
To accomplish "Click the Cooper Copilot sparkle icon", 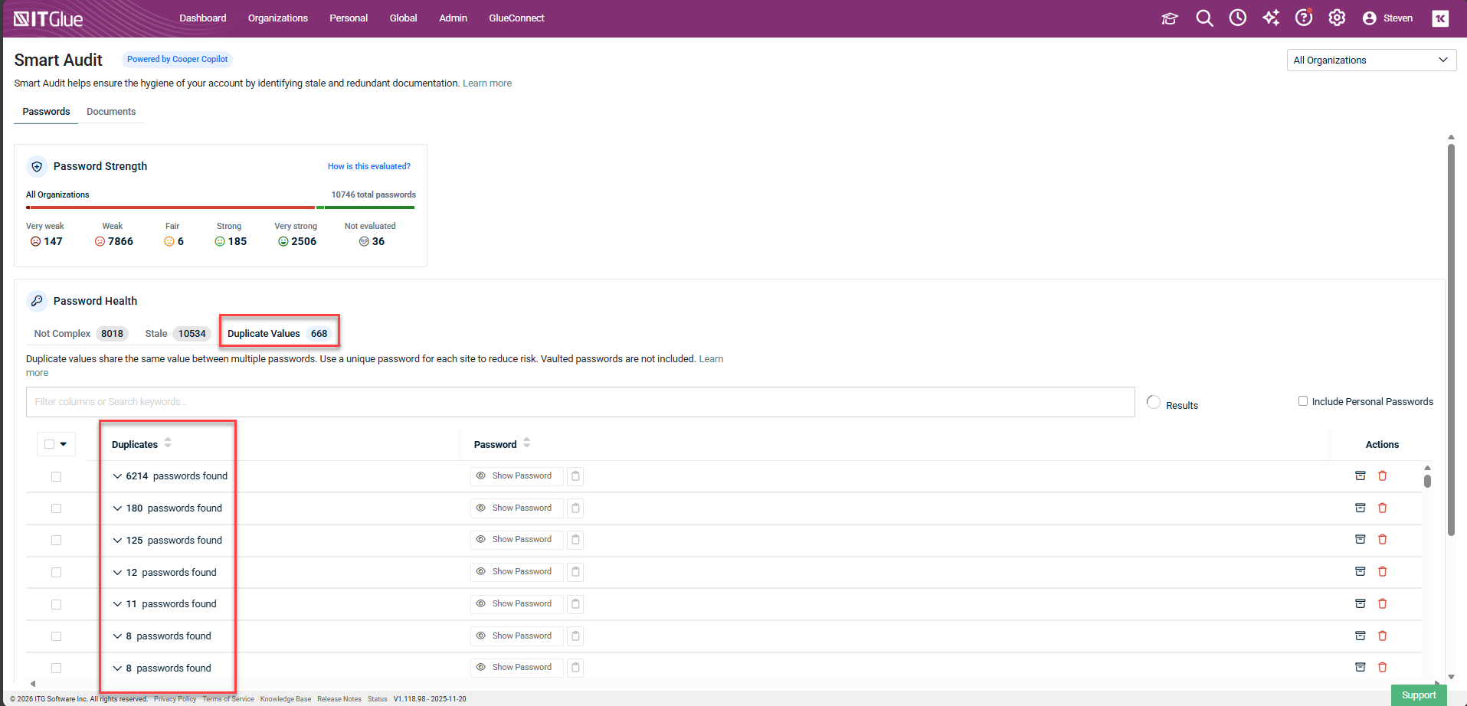I will 1271,18.
